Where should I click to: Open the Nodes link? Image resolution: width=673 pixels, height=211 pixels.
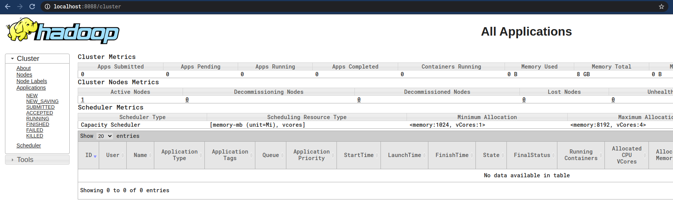coord(24,75)
